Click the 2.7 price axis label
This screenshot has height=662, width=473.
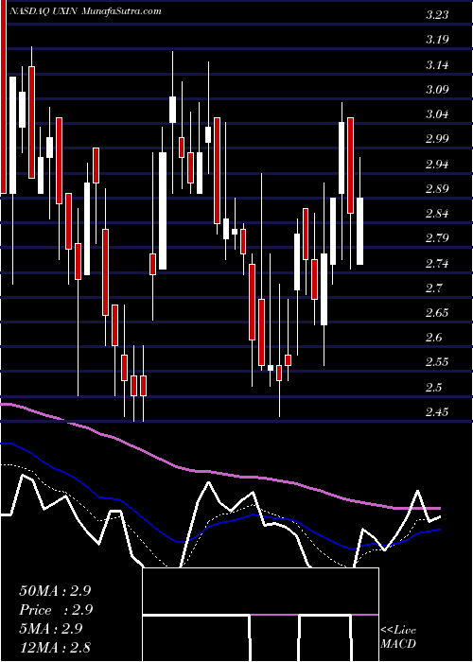point(434,287)
